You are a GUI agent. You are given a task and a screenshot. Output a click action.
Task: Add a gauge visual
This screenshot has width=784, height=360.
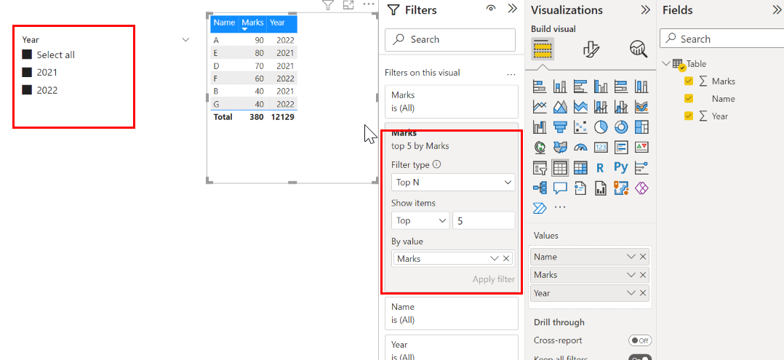point(580,148)
